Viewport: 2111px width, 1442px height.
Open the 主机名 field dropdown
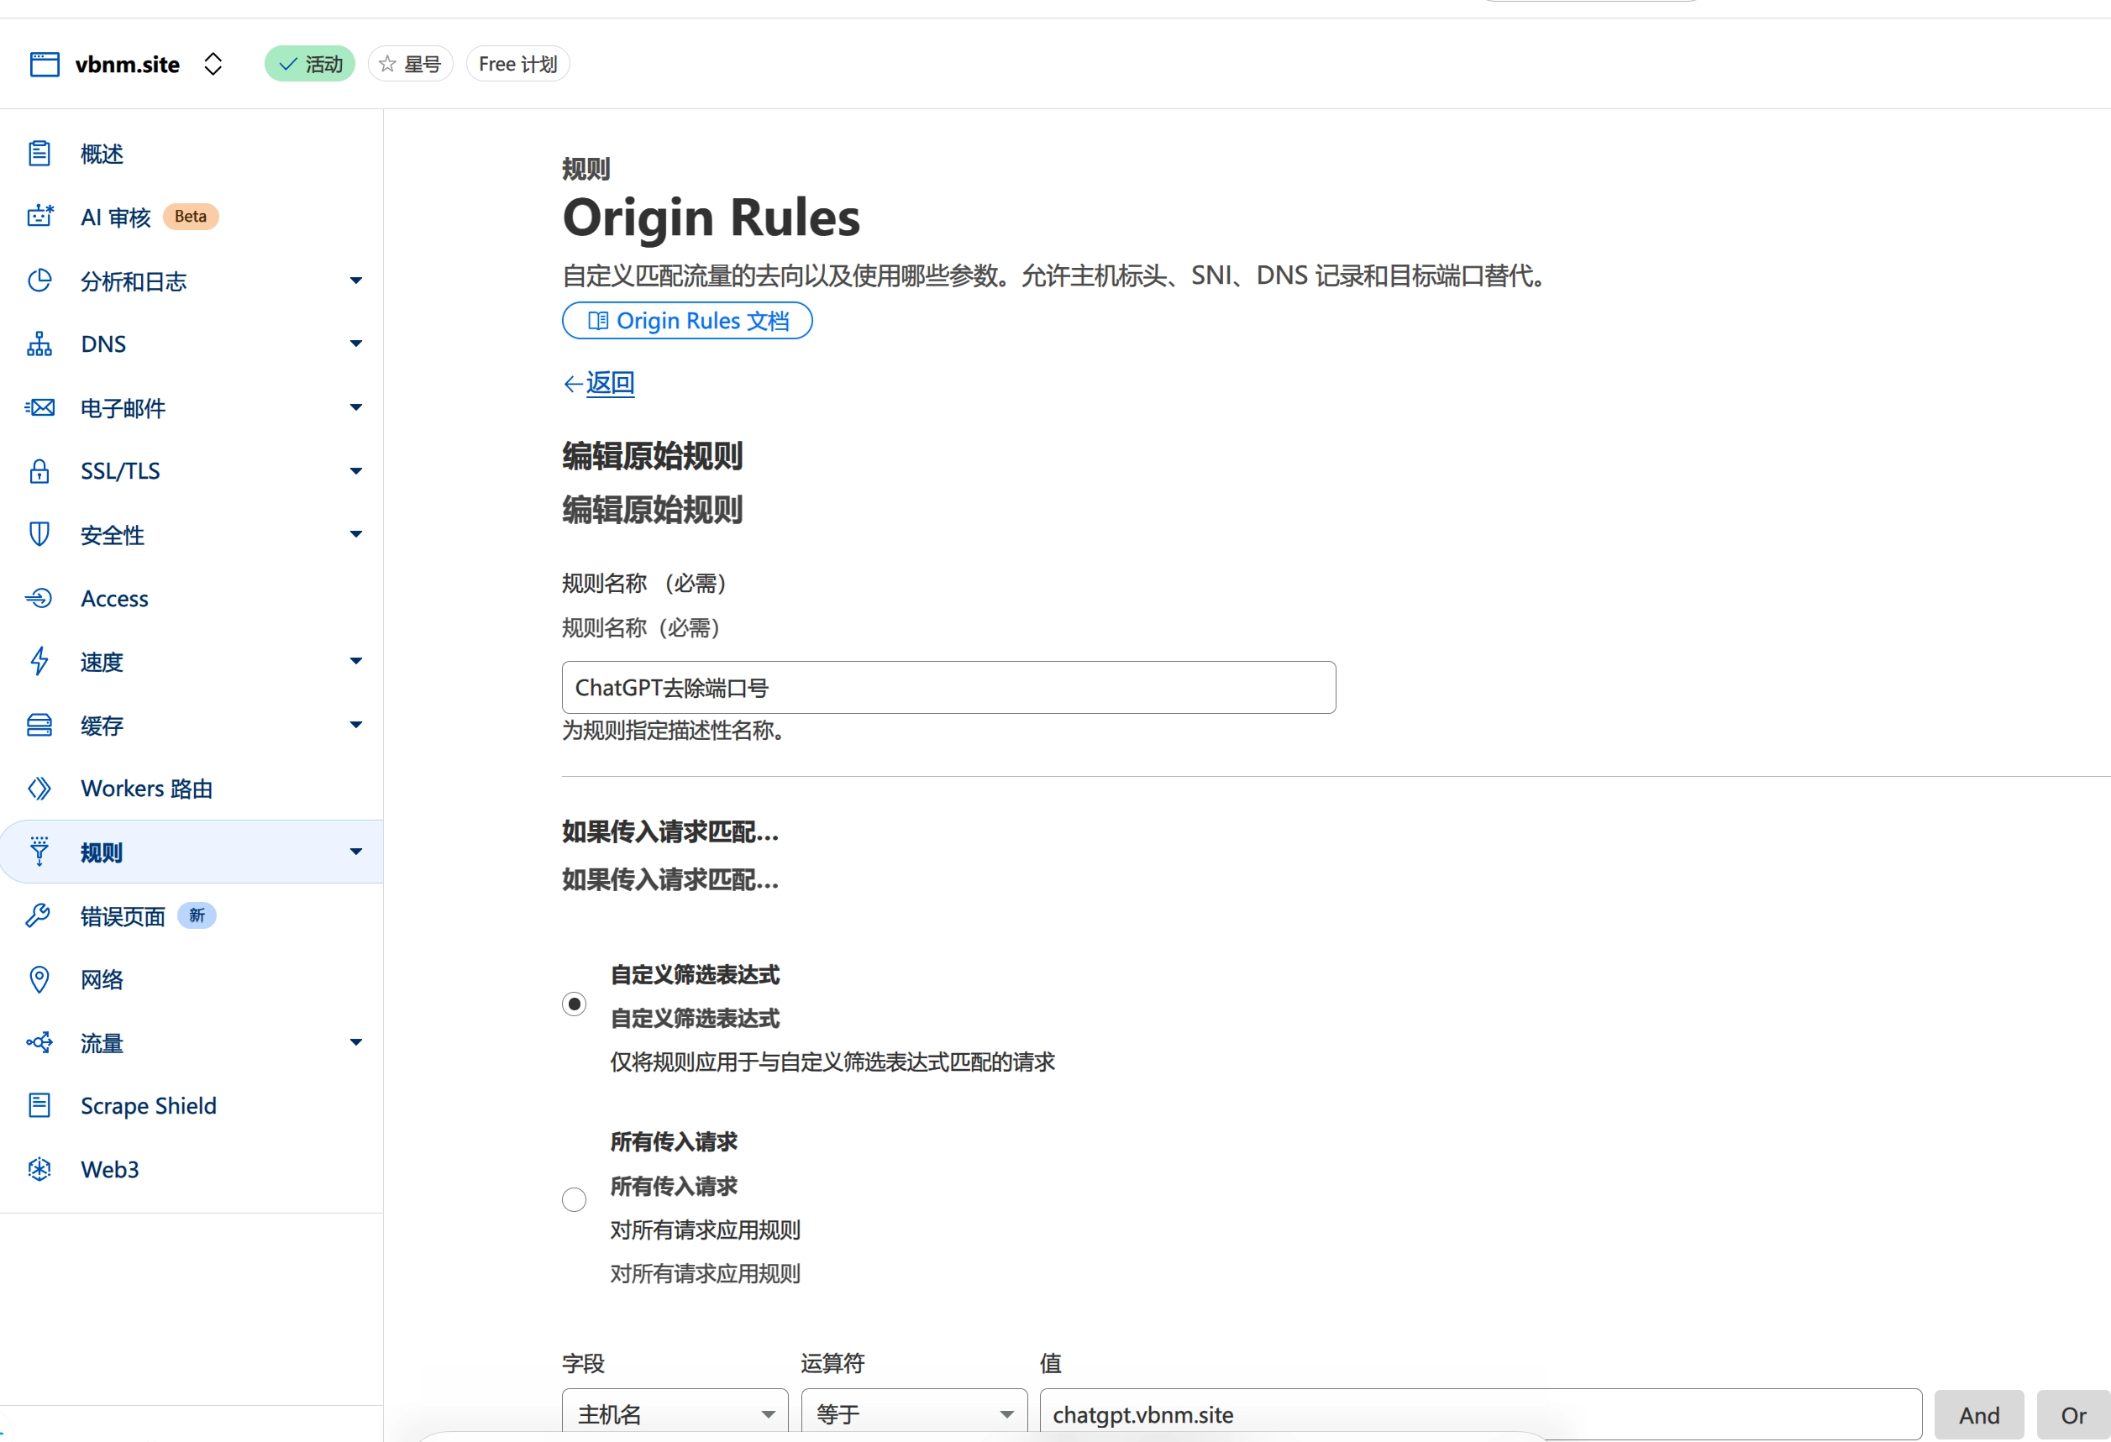point(675,1413)
